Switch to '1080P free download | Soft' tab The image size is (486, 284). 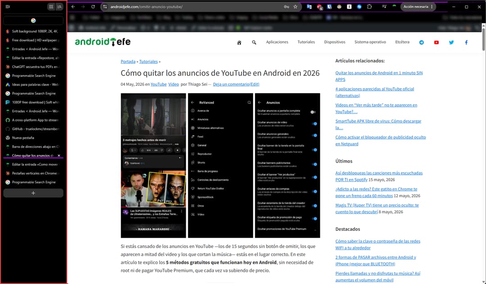[x=33, y=102]
